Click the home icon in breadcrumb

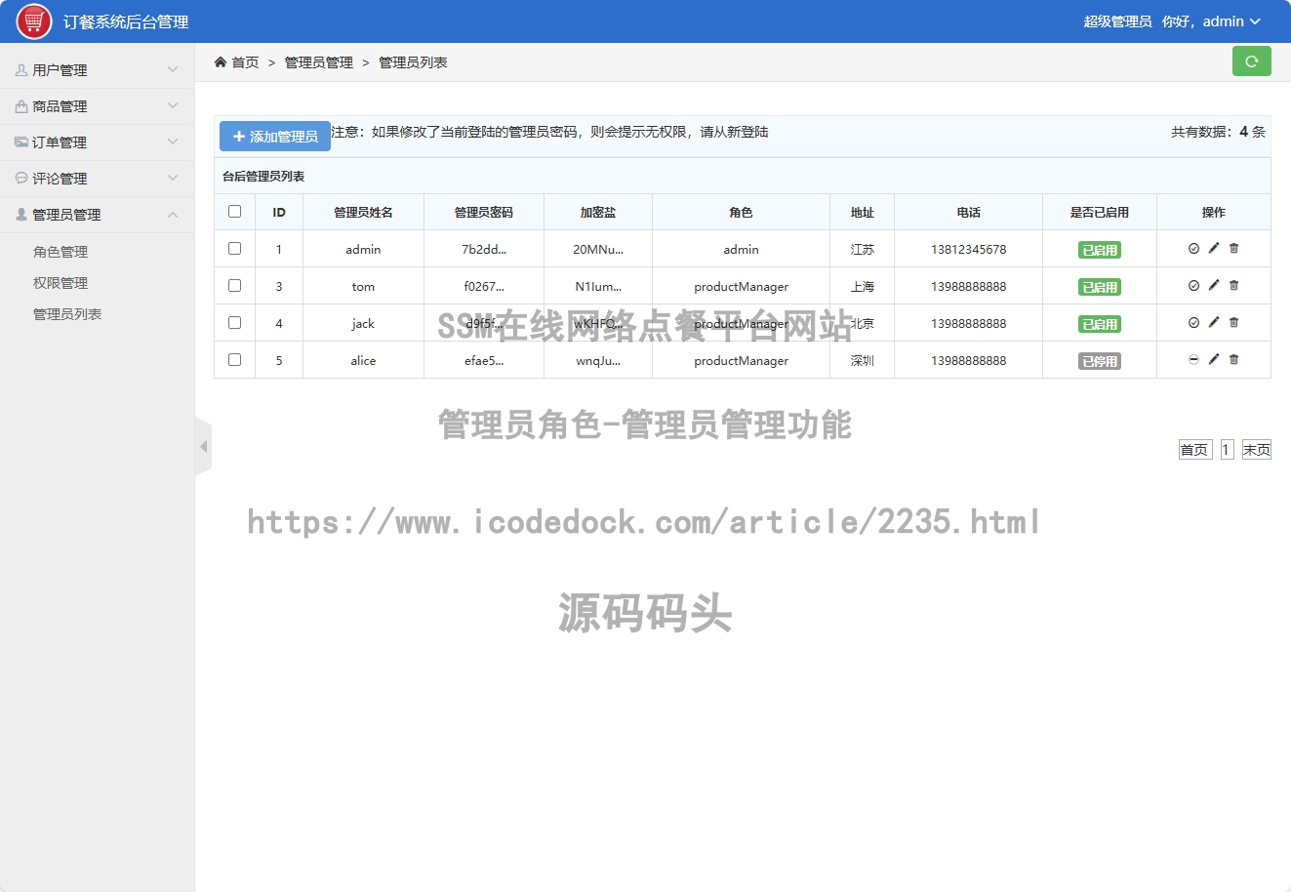221,62
